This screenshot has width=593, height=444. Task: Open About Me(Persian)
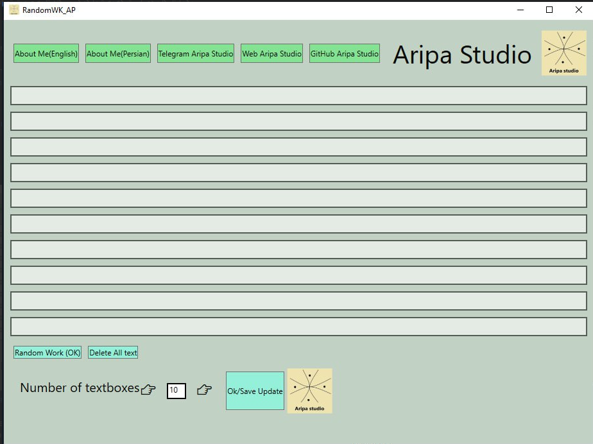pos(118,53)
